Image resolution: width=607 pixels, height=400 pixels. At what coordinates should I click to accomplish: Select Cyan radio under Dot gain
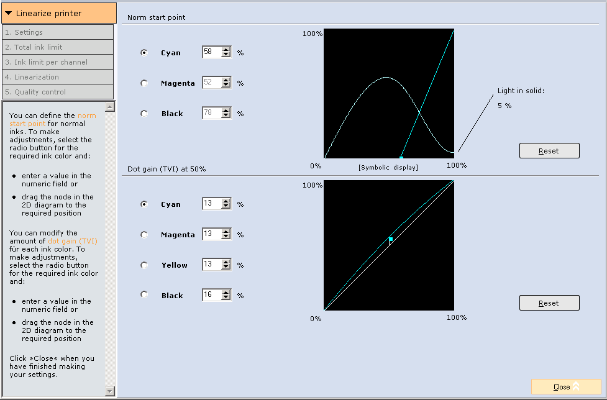click(144, 204)
